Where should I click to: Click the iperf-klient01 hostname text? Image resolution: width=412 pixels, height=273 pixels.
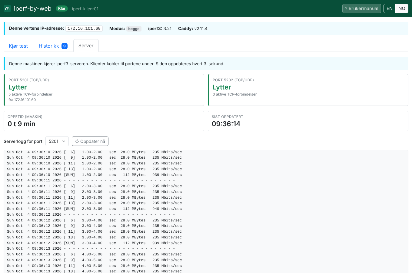click(x=85, y=9)
